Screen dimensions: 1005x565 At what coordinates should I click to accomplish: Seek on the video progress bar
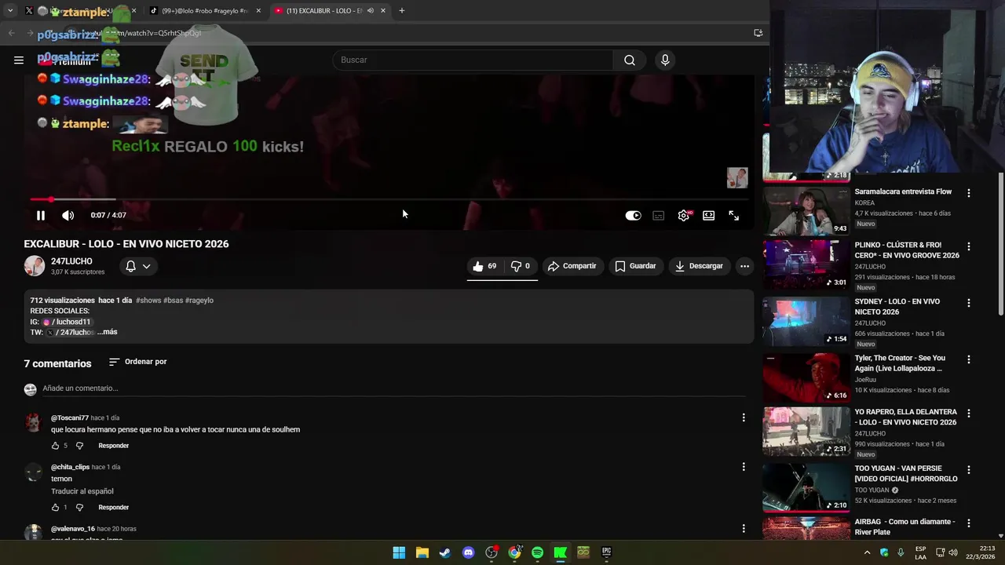click(389, 199)
